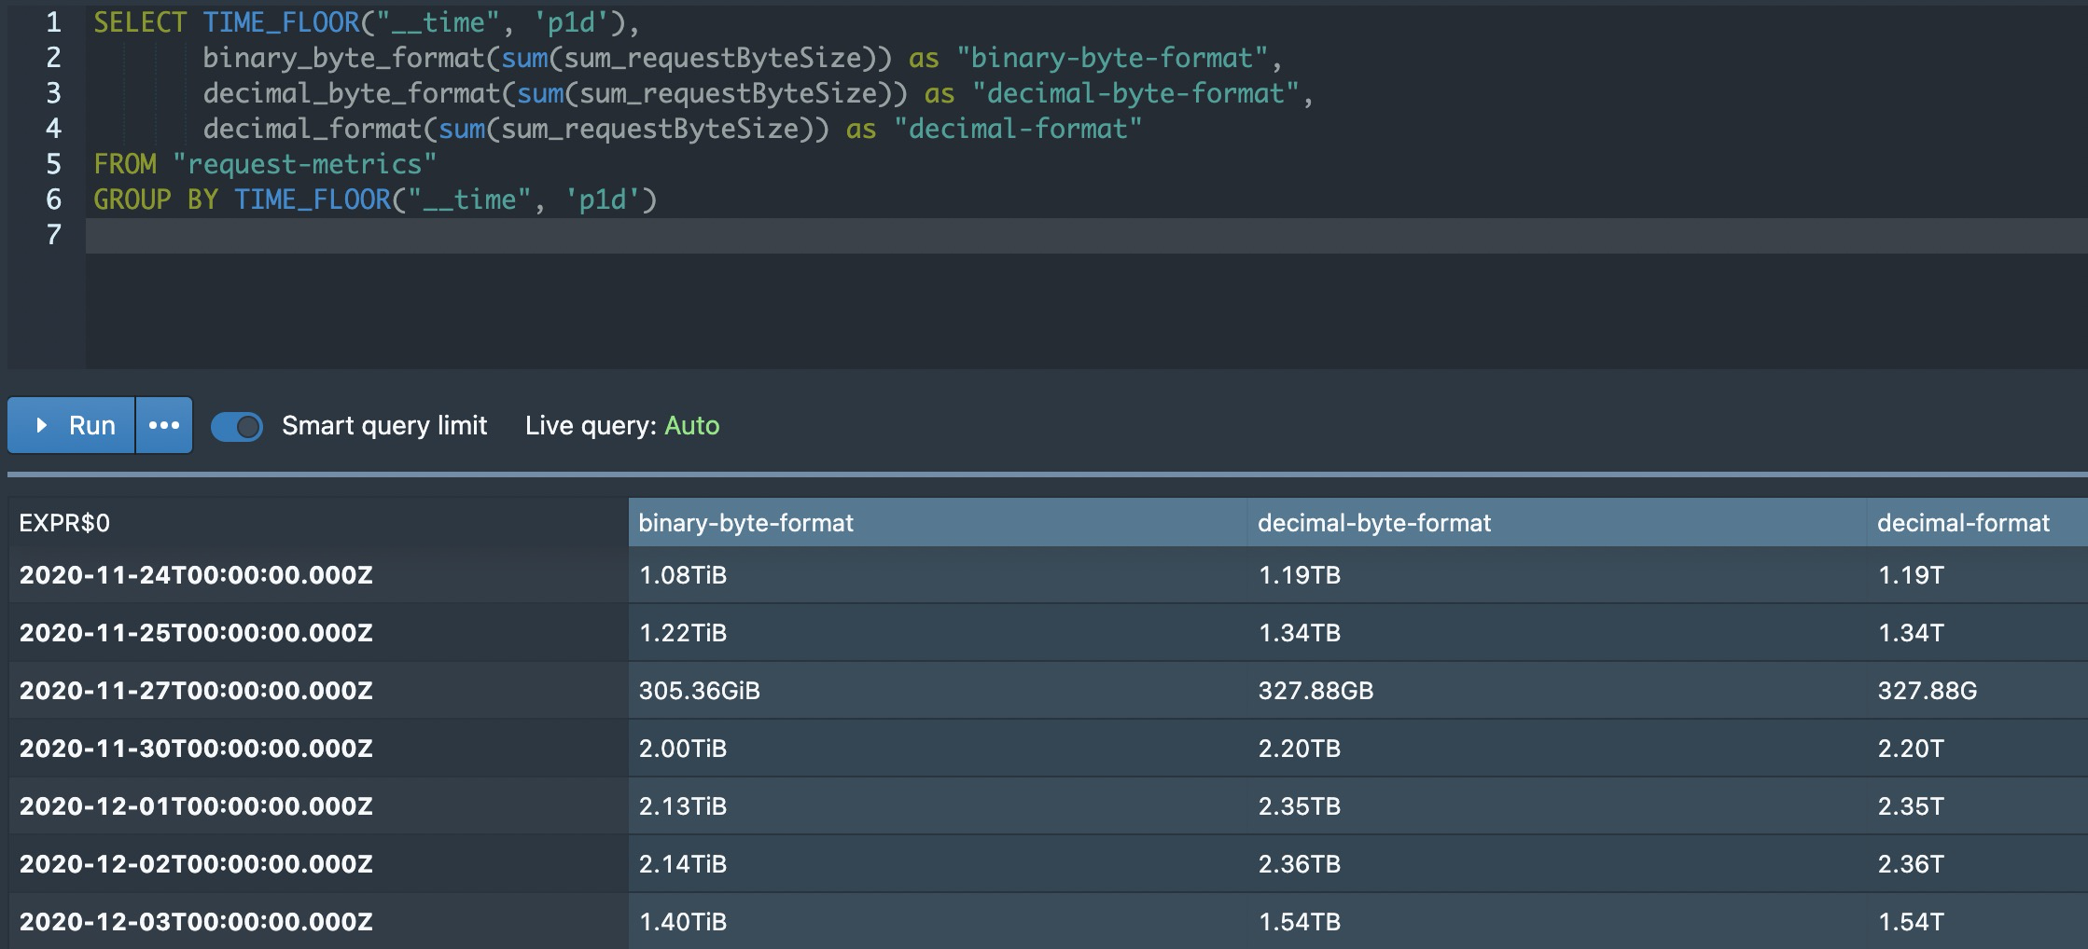Click the 1.19T value
The height and width of the screenshot is (949, 2088).
[1912, 575]
